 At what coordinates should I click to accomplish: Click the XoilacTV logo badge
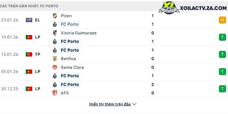pyautogui.click(x=169, y=8)
